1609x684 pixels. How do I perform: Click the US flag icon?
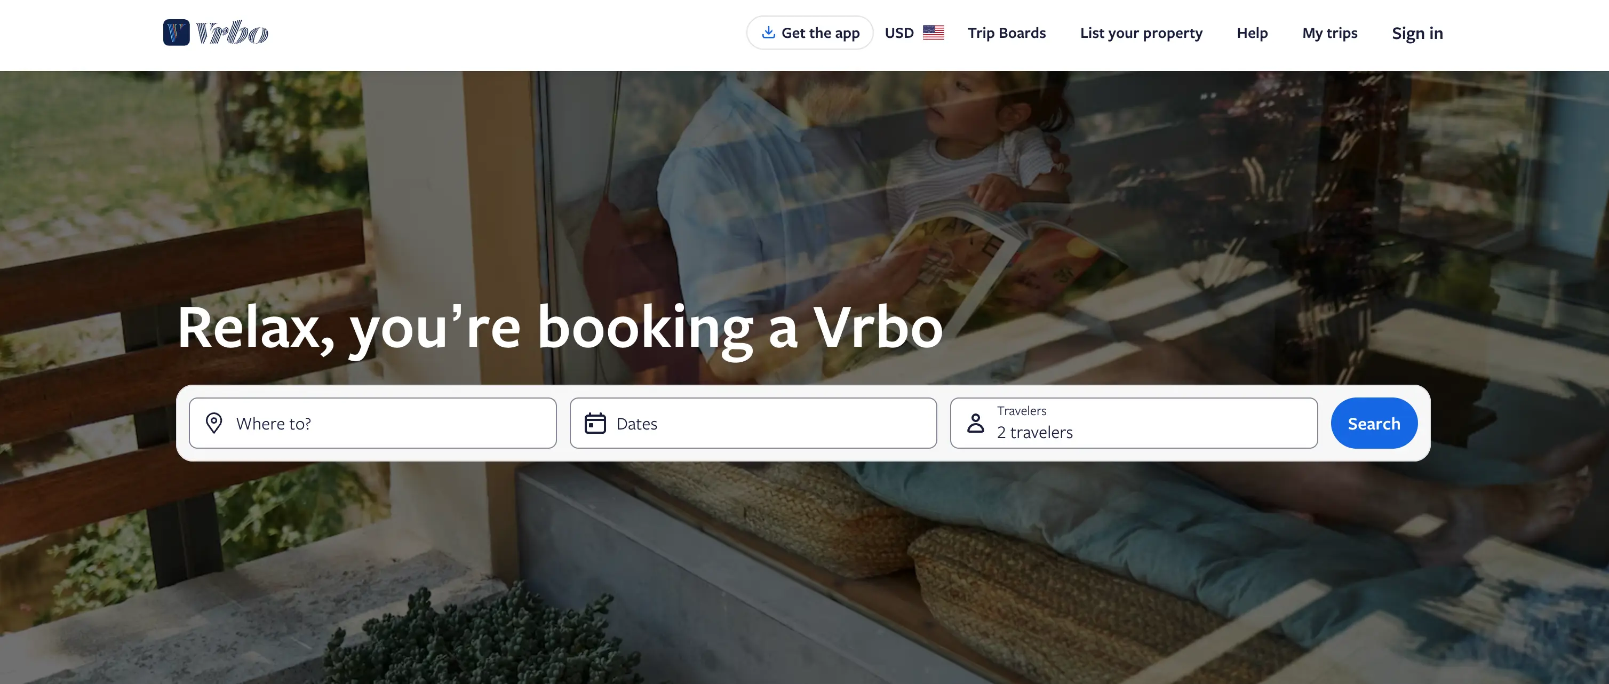933,33
